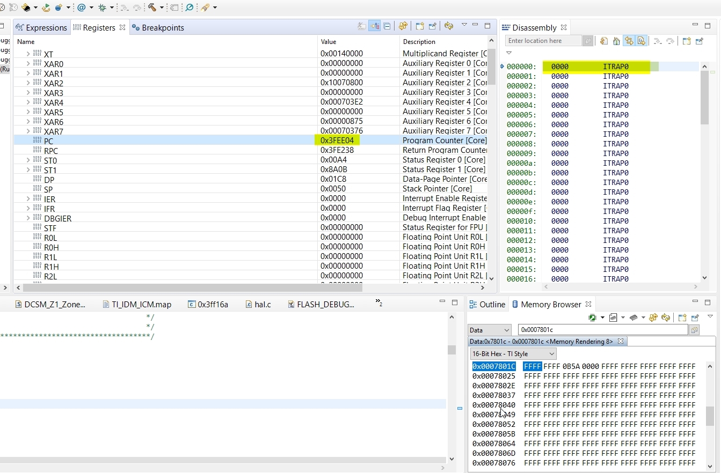Open the Memory Browser view menu triangle
Image resolution: width=721 pixels, height=473 pixels.
(710, 316)
